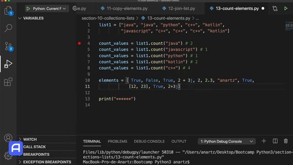The image size is (293, 165).
Task: Switch to the 12-join-list.py tab
Action: (x=179, y=8)
